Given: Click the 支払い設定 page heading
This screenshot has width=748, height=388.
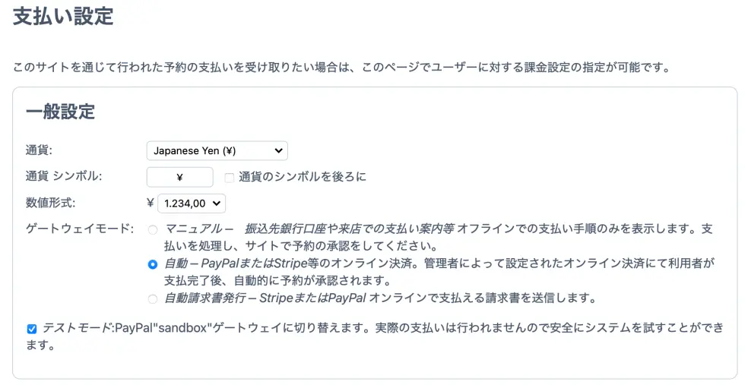Looking at the screenshot, I should click(x=63, y=17).
